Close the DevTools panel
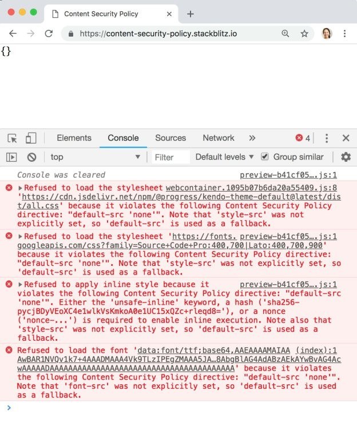The image size is (357, 434). point(346,138)
